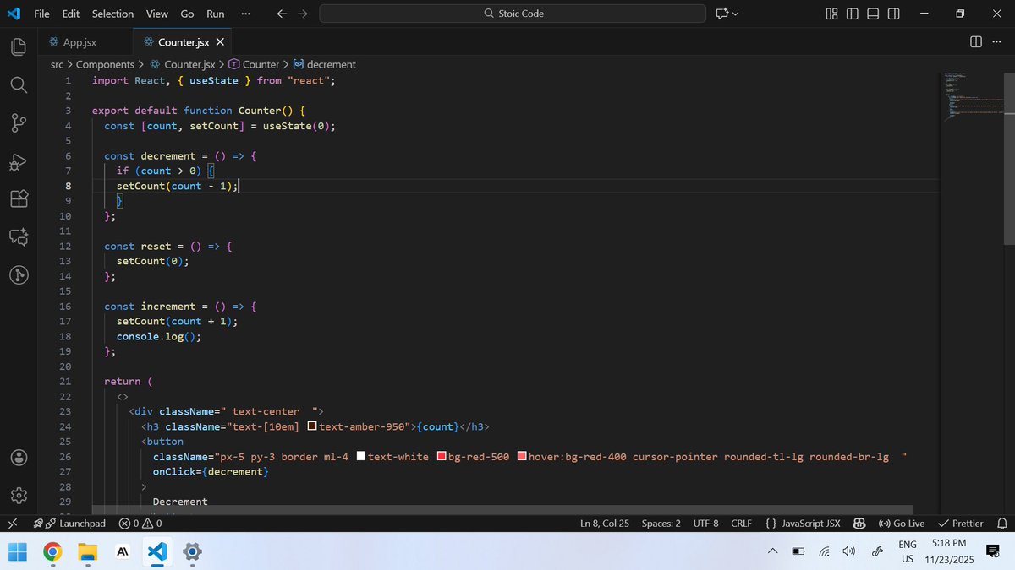1015x570 pixels.
Task: Open the src breadcrumb folder
Action: coord(58,64)
